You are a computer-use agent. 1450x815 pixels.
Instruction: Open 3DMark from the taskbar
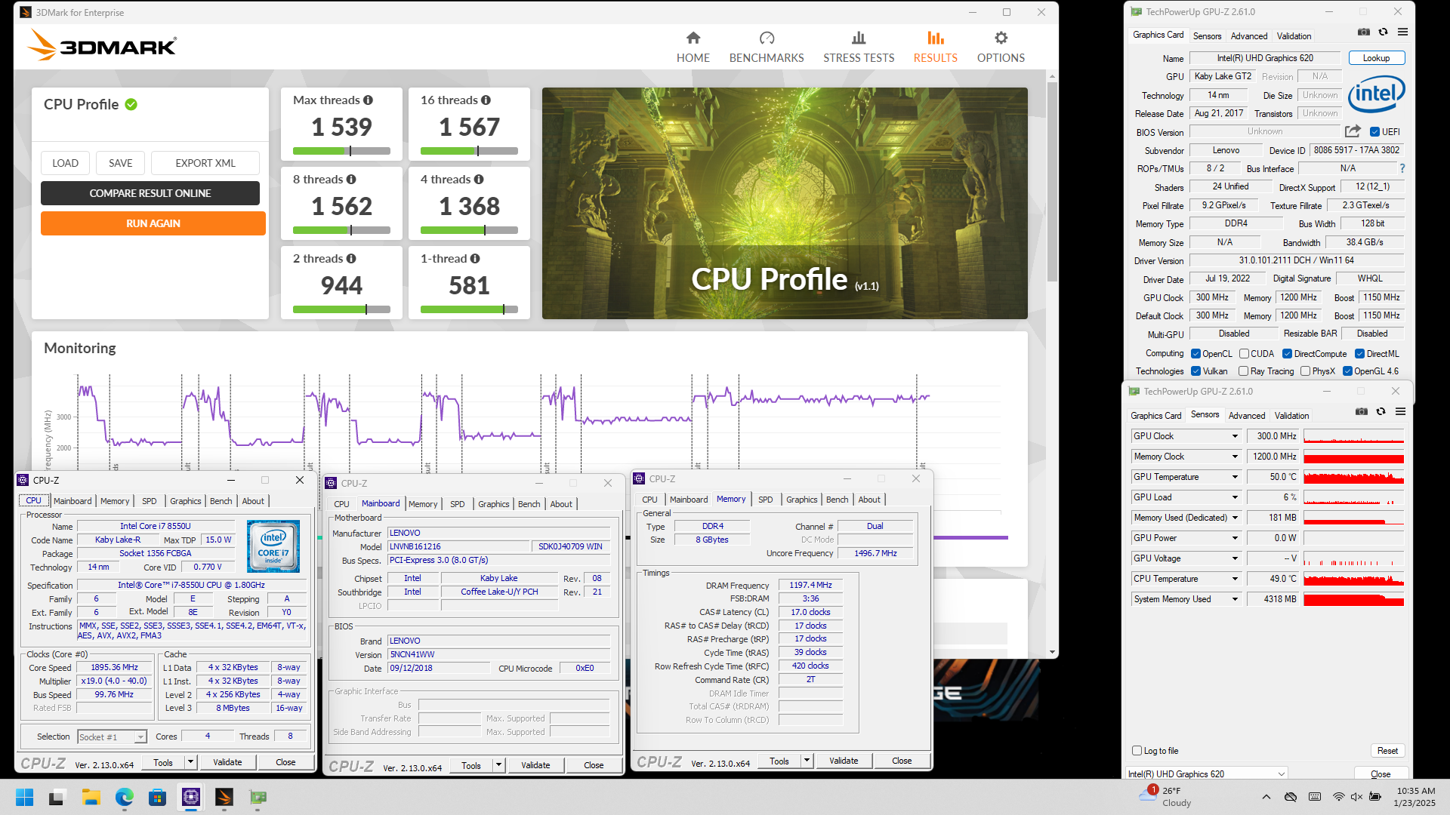(224, 797)
